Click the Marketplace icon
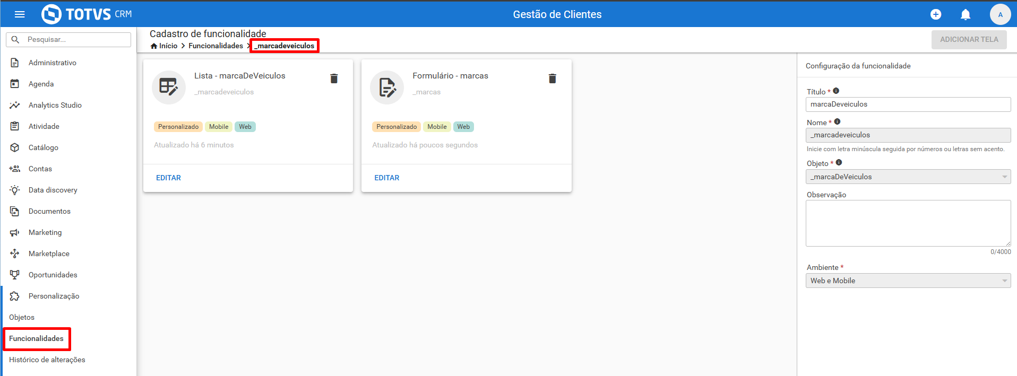This screenshot has height=376, width=1017. point(15,253)
